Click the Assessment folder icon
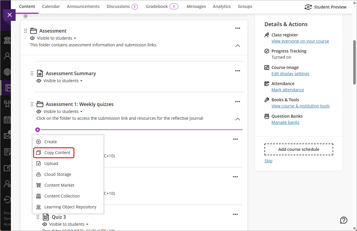Image resolution: width=357 pixels, height=231 pixels. [33, 31]
